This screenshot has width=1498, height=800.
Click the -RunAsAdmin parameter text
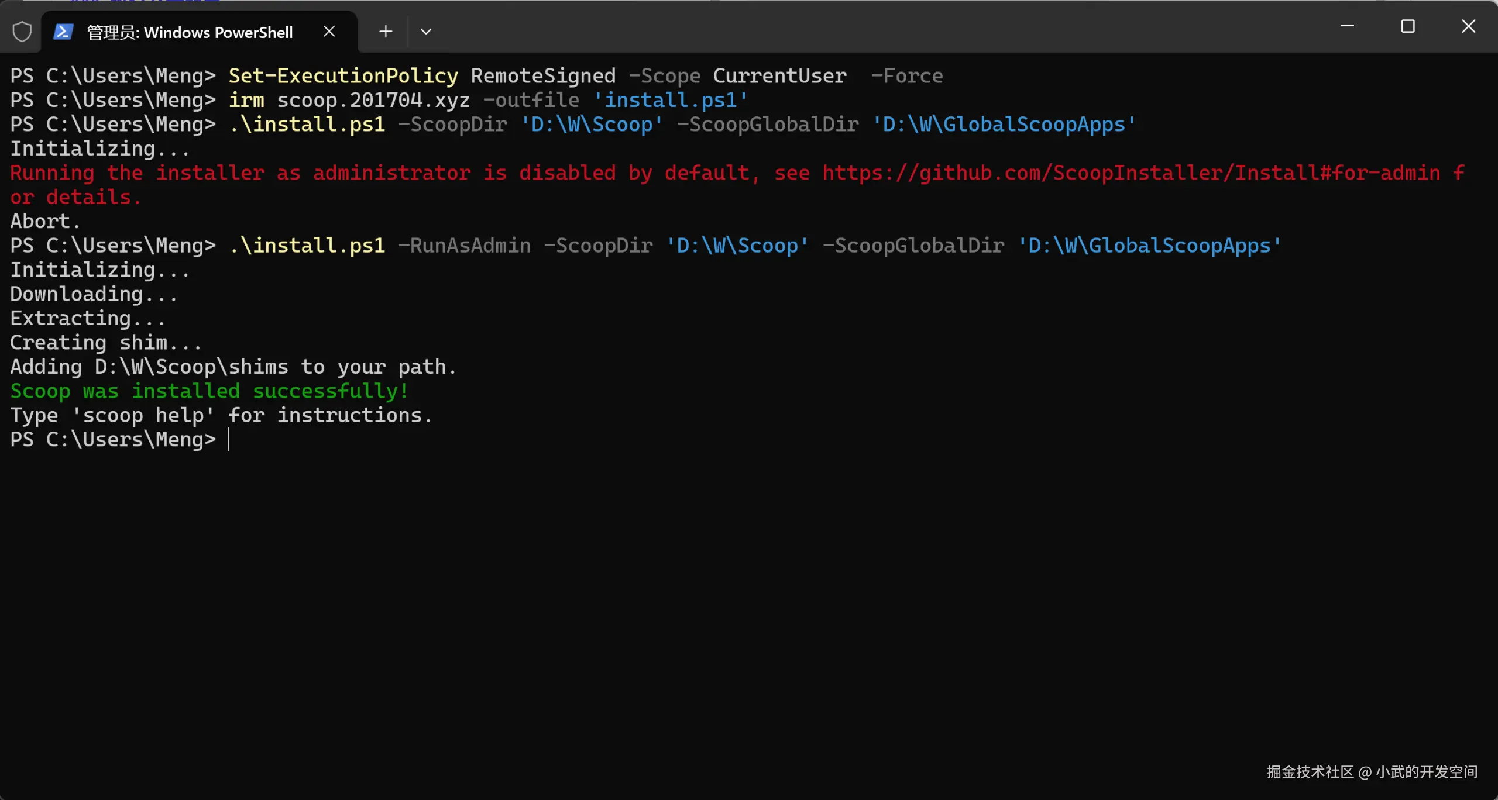[465, 246]
